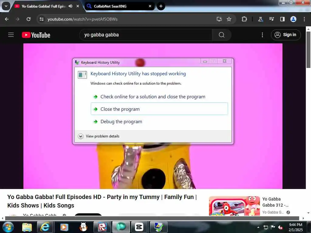Open Chrome Labs flask icon
The width and height of the screenshot is (311, 233).
(x=260, y=19)
